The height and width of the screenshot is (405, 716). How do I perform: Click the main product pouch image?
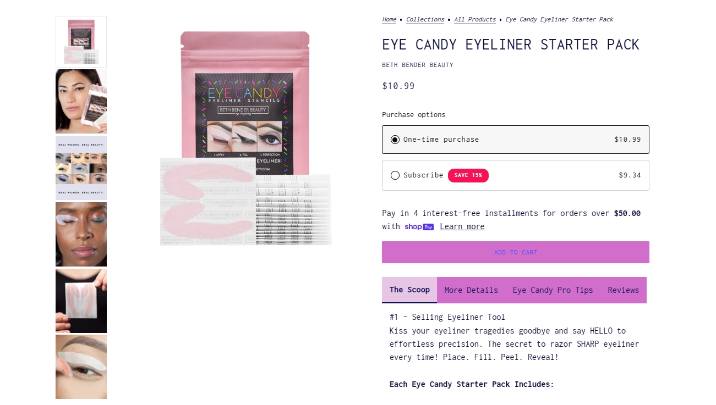tap(246, 138)
